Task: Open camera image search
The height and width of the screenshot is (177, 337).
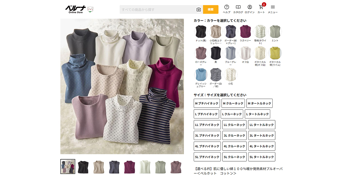Action: point(199,10)
